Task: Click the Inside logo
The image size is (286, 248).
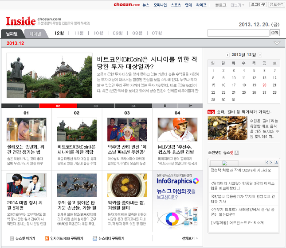Action: click(x=20, y=21)
